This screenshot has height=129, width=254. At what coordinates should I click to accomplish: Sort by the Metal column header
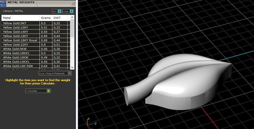point(20,18)
